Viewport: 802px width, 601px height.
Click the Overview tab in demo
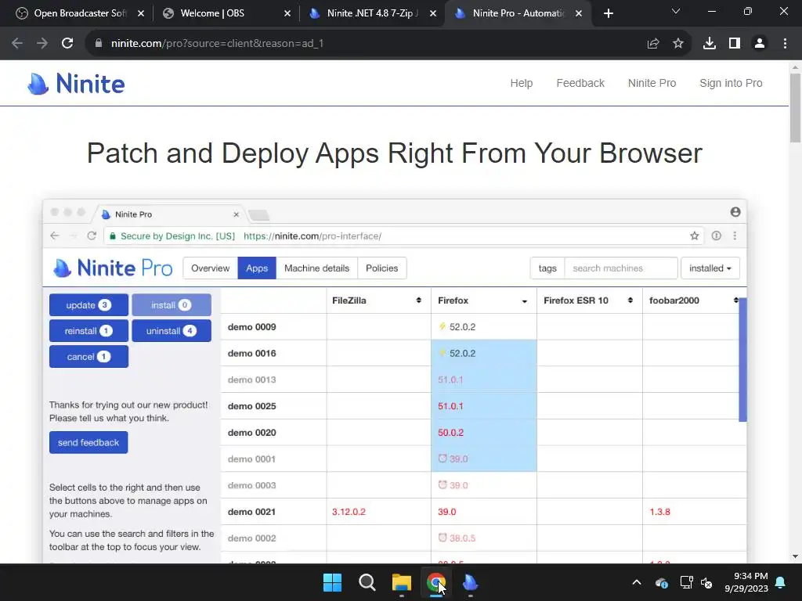click(x=210, y=268)
